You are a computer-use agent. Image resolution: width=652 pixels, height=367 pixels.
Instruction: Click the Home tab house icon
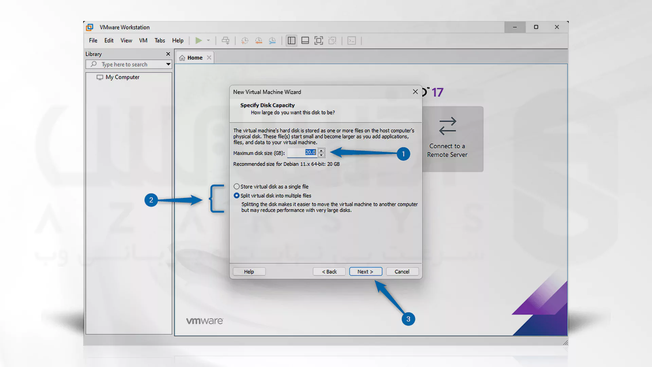pos(182,58)
